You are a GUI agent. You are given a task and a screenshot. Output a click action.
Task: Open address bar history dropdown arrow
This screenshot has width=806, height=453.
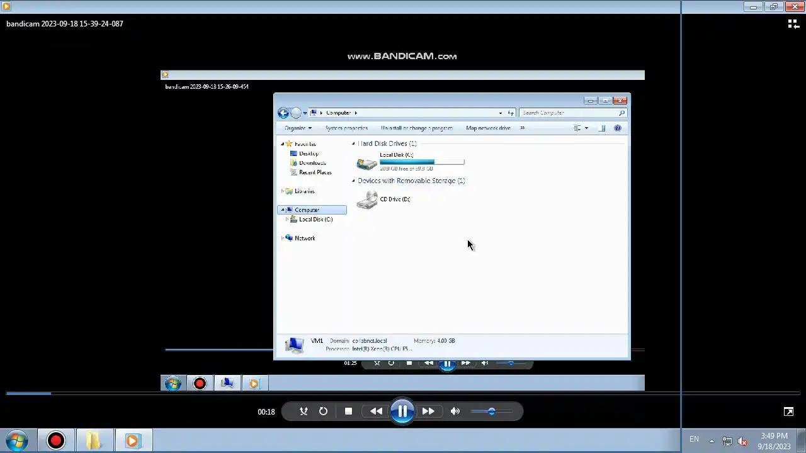click(501, 113)
